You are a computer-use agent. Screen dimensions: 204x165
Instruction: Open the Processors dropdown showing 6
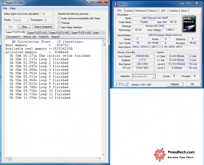pyautogui.click(x=49, y=20)
